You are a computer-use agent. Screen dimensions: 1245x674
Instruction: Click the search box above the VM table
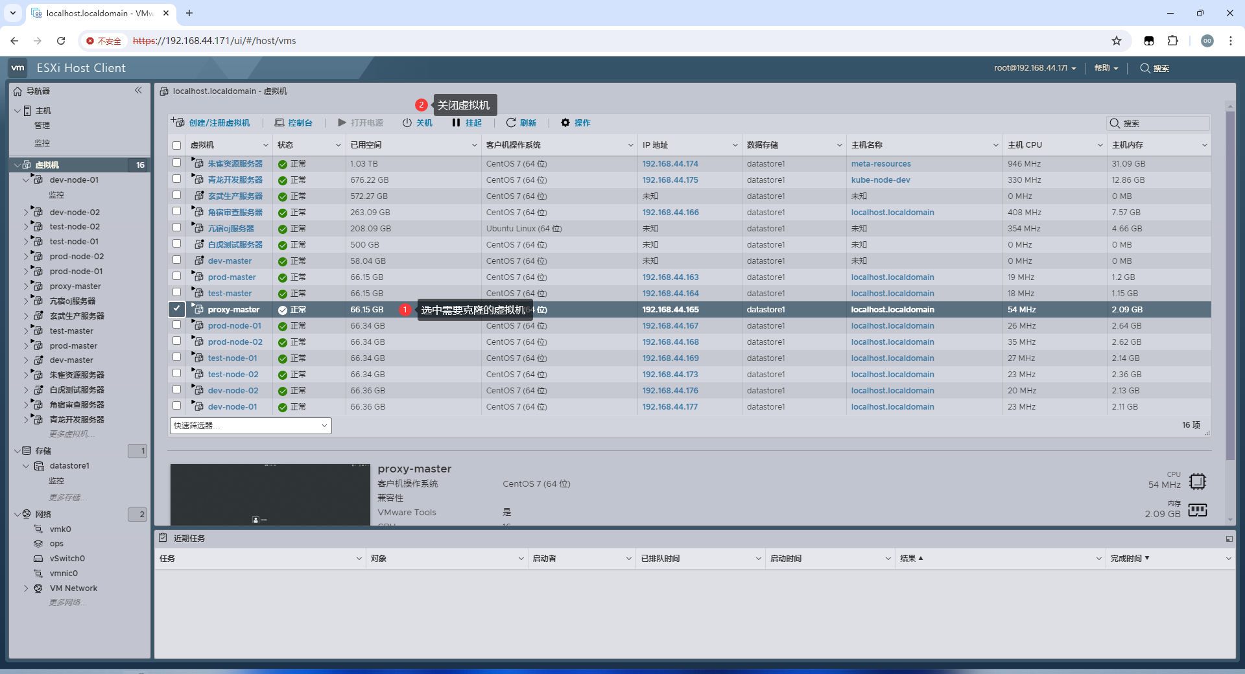pos(1158,123)
